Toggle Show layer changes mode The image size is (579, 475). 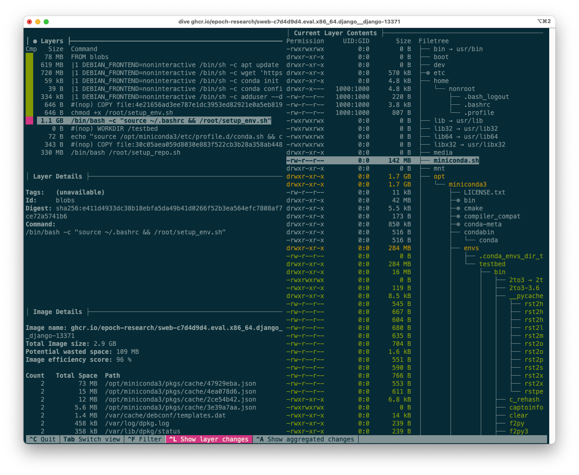tap(209, 439)
